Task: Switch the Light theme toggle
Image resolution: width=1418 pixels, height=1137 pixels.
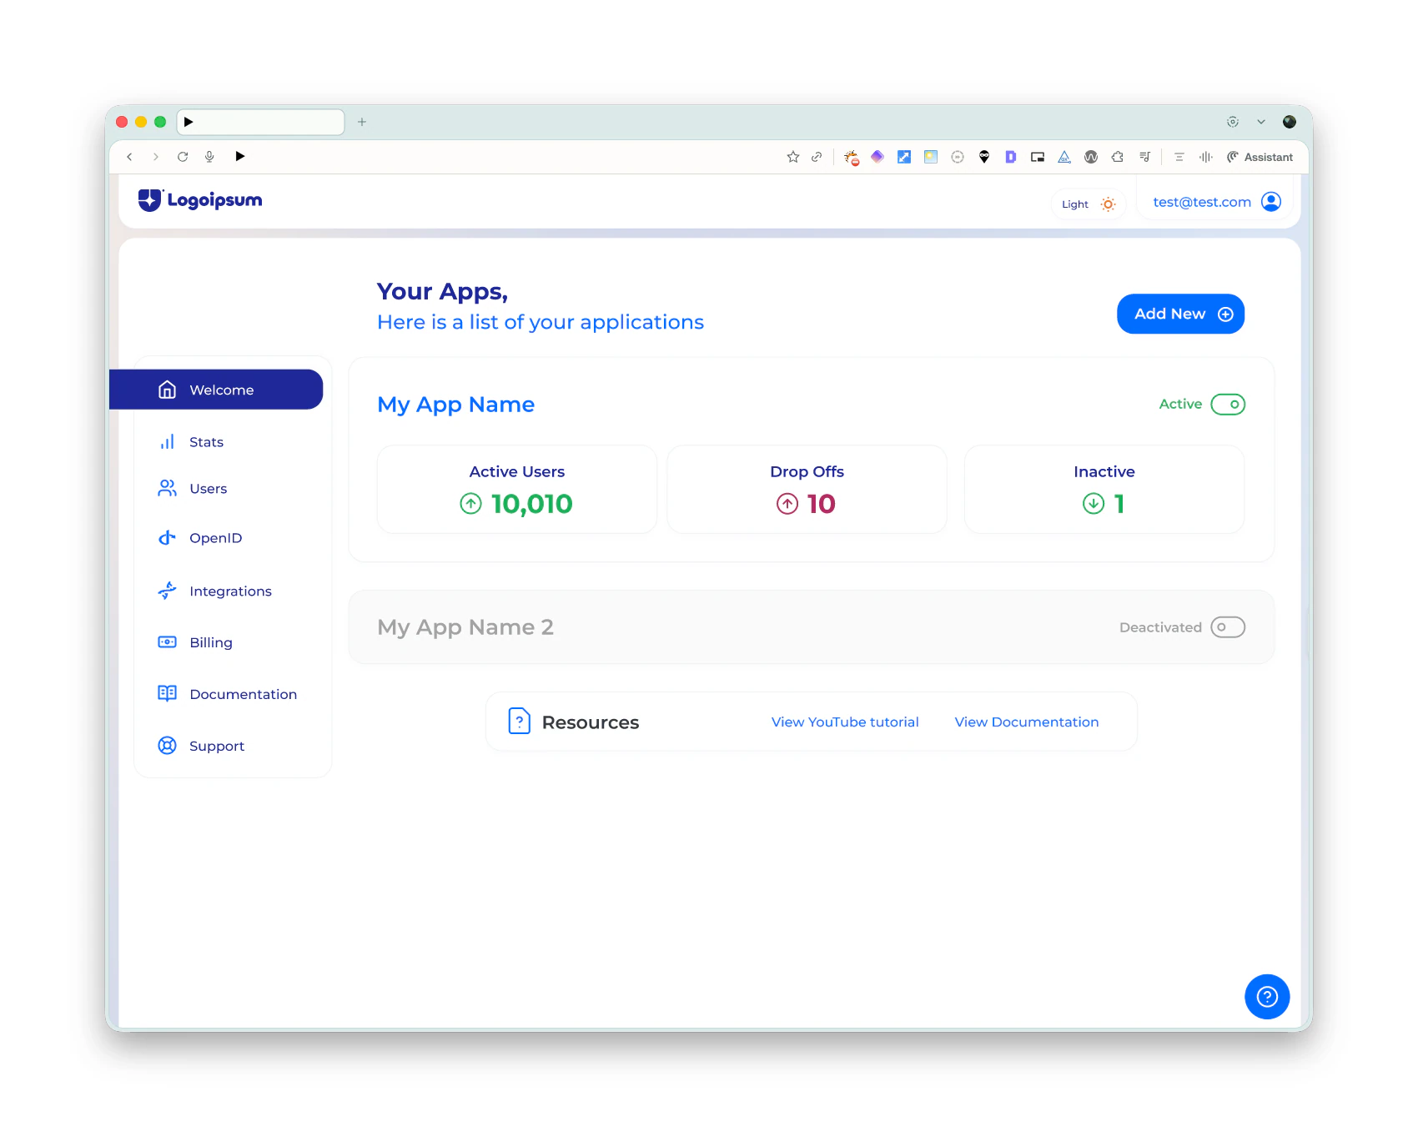Action: click(1089, 204)
